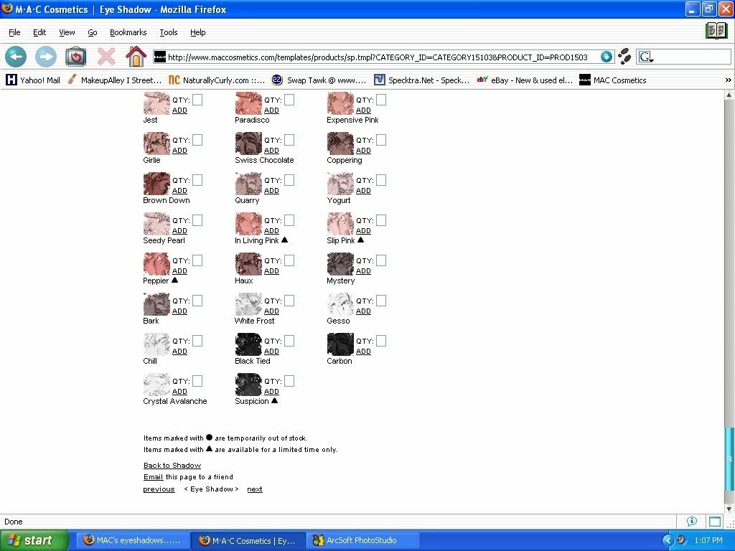Click the Peppier color swatch

(x=156, y=264)
